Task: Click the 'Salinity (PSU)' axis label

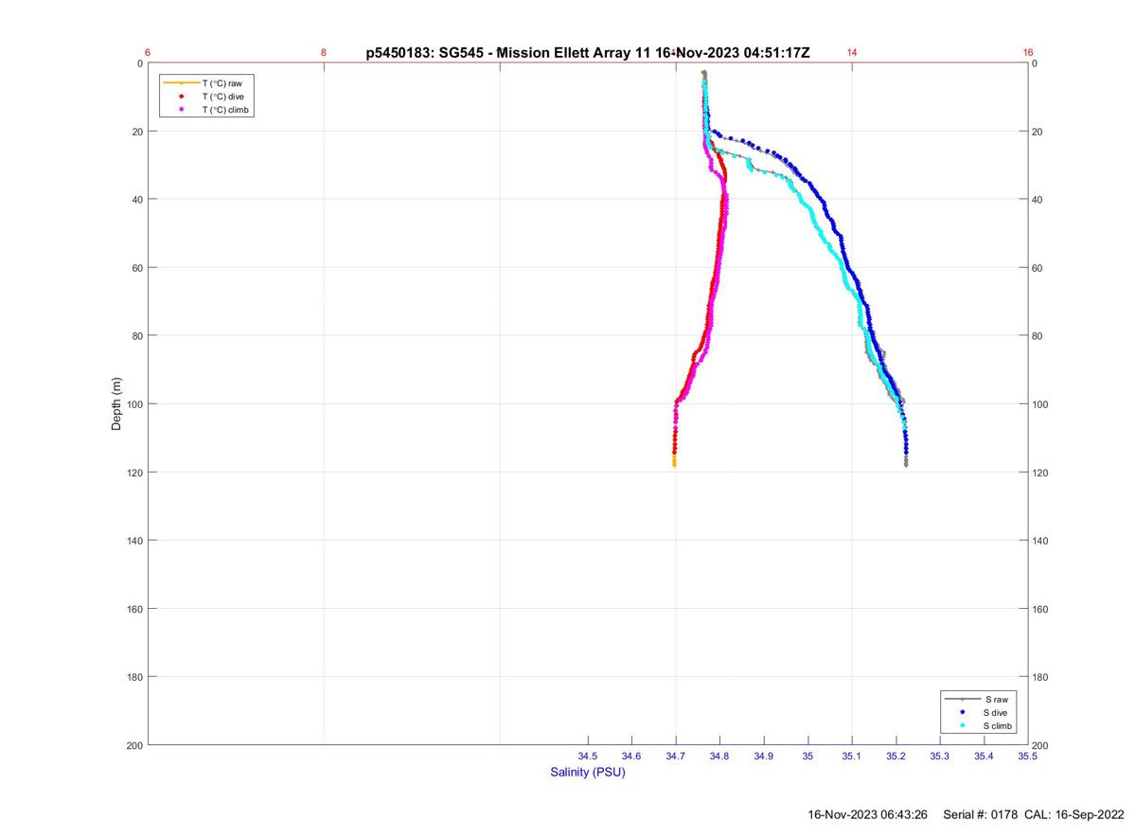Action: [x=588, y=773]
